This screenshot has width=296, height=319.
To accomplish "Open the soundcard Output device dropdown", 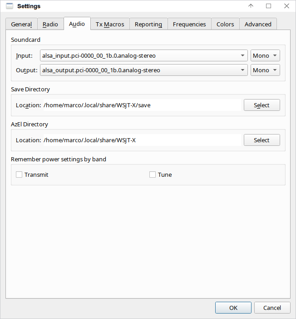I will (x=144, y=70).
